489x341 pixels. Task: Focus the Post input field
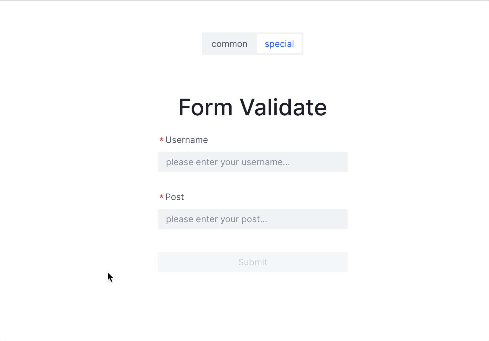coord(252,219)
